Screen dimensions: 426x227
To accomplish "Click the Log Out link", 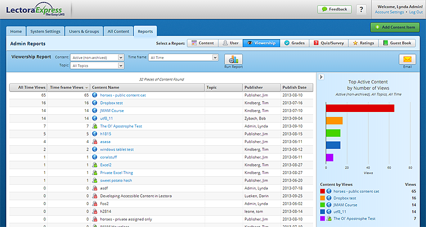I will coord(416,12).
